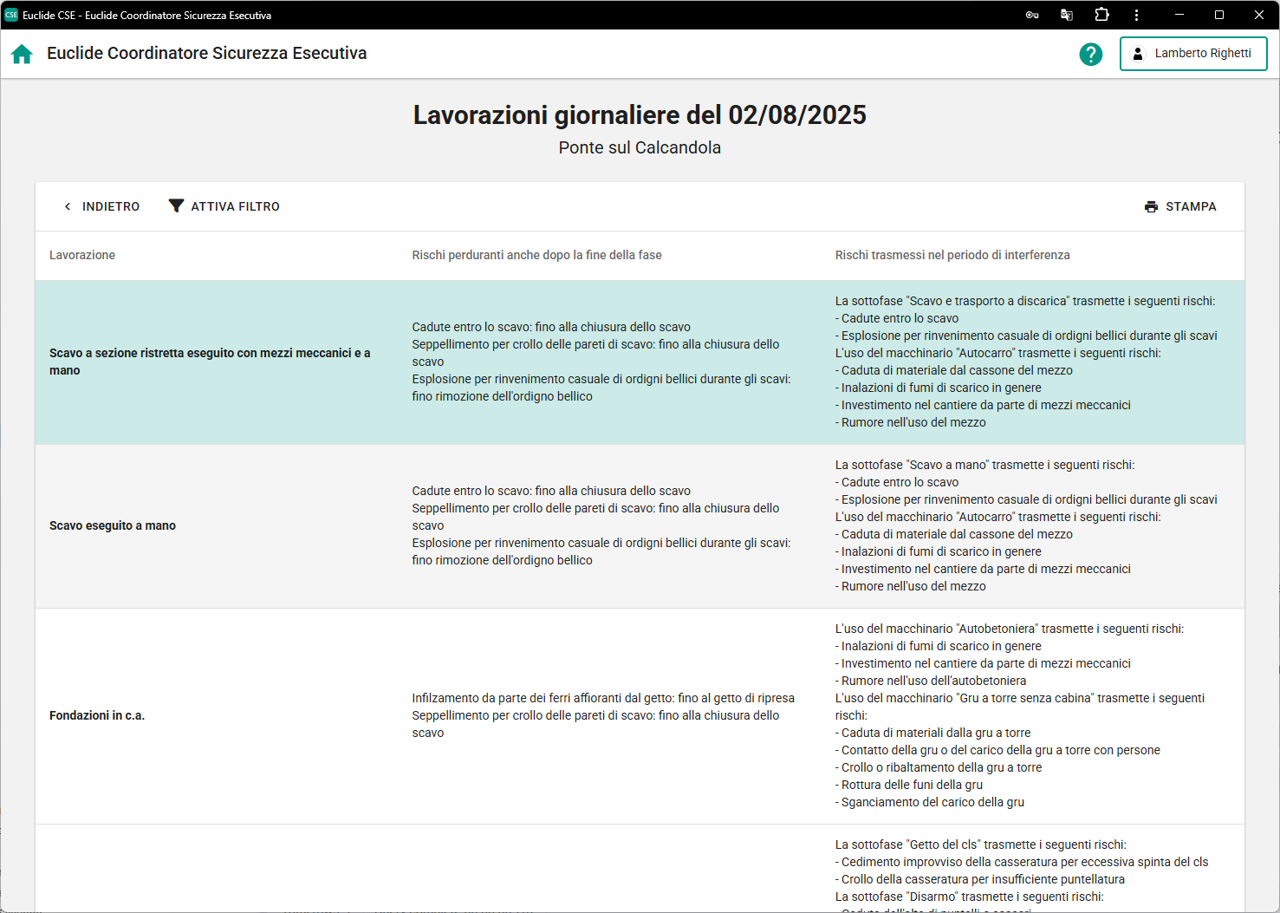Screen dimensions: 1280x913
Task: Select the Scavo eseguito a mano row
Action: pyautogui.click(x=113, y=525)
